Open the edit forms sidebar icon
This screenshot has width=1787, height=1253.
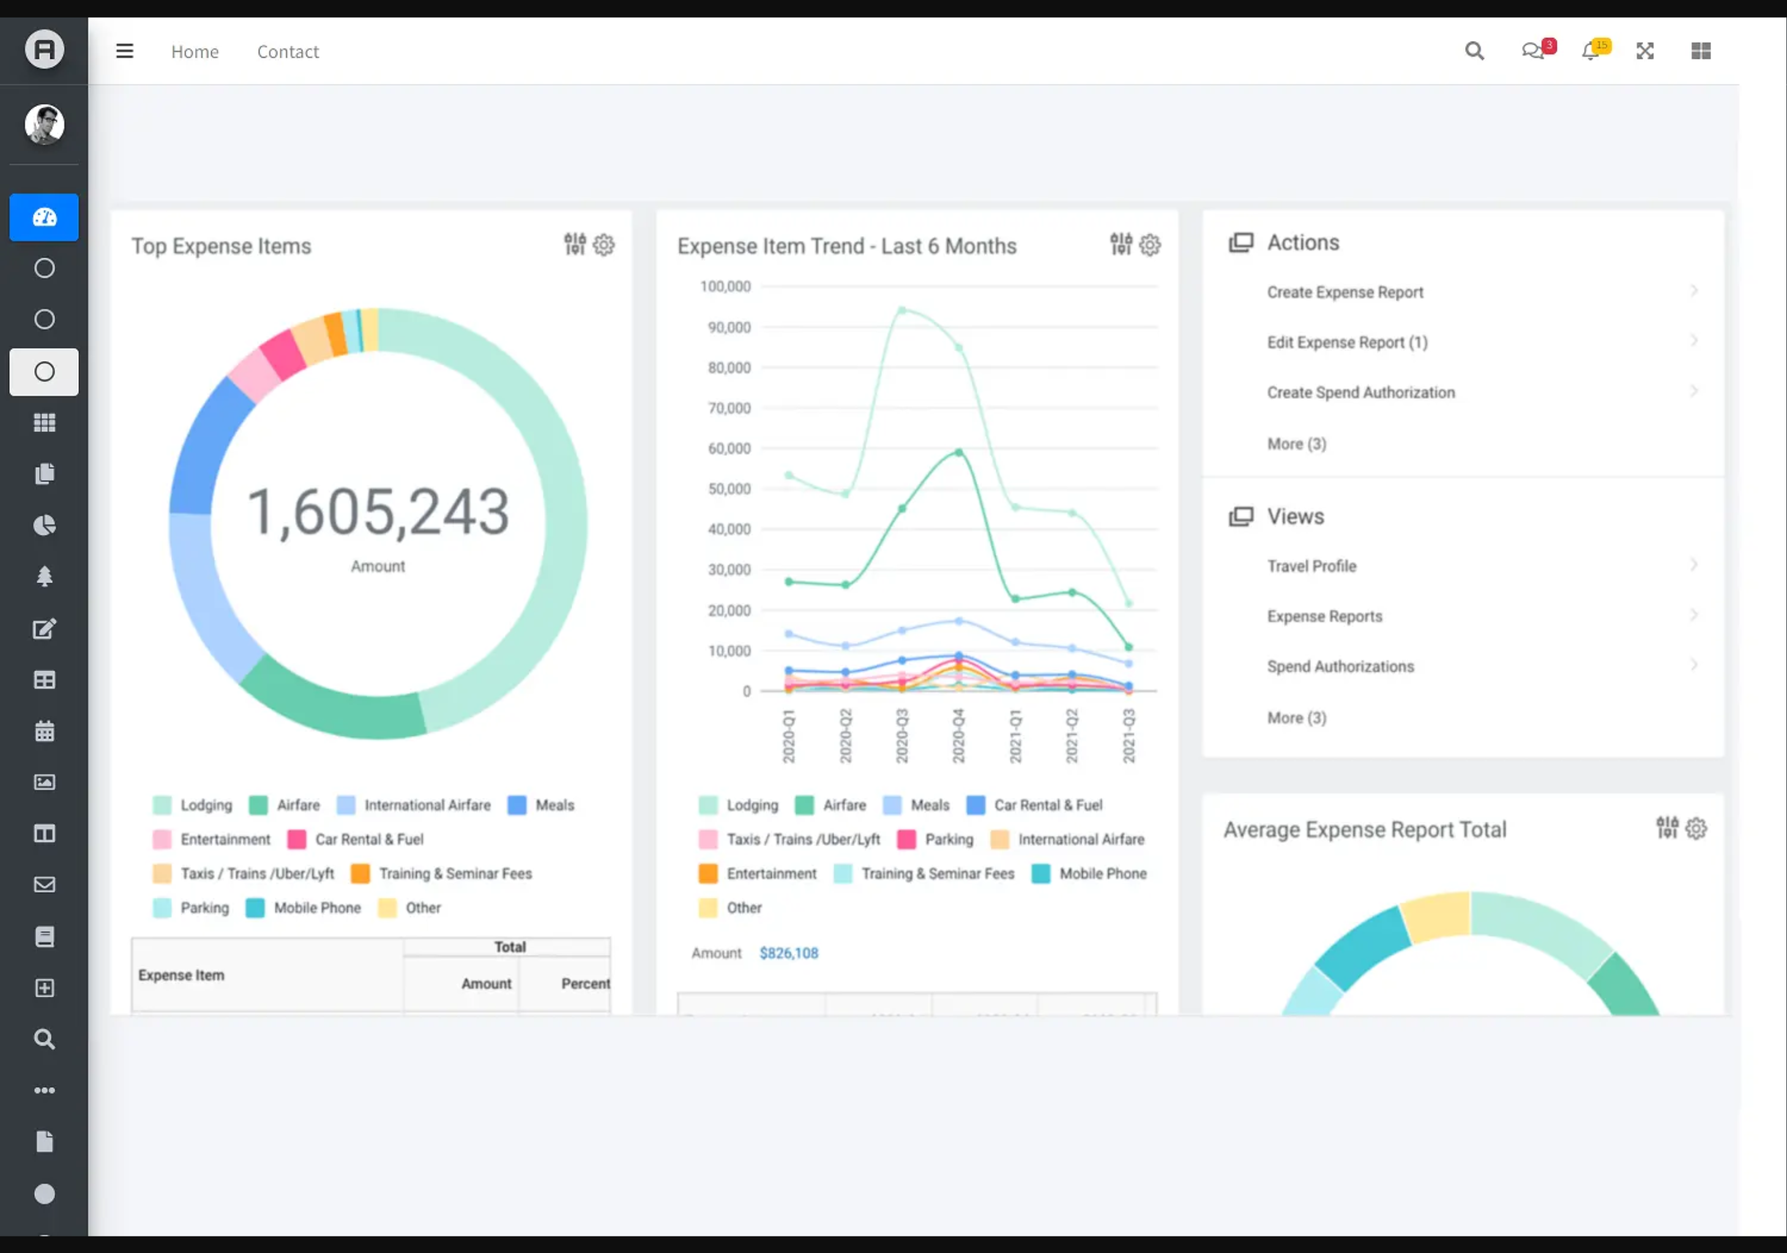[x=44, y=628]
